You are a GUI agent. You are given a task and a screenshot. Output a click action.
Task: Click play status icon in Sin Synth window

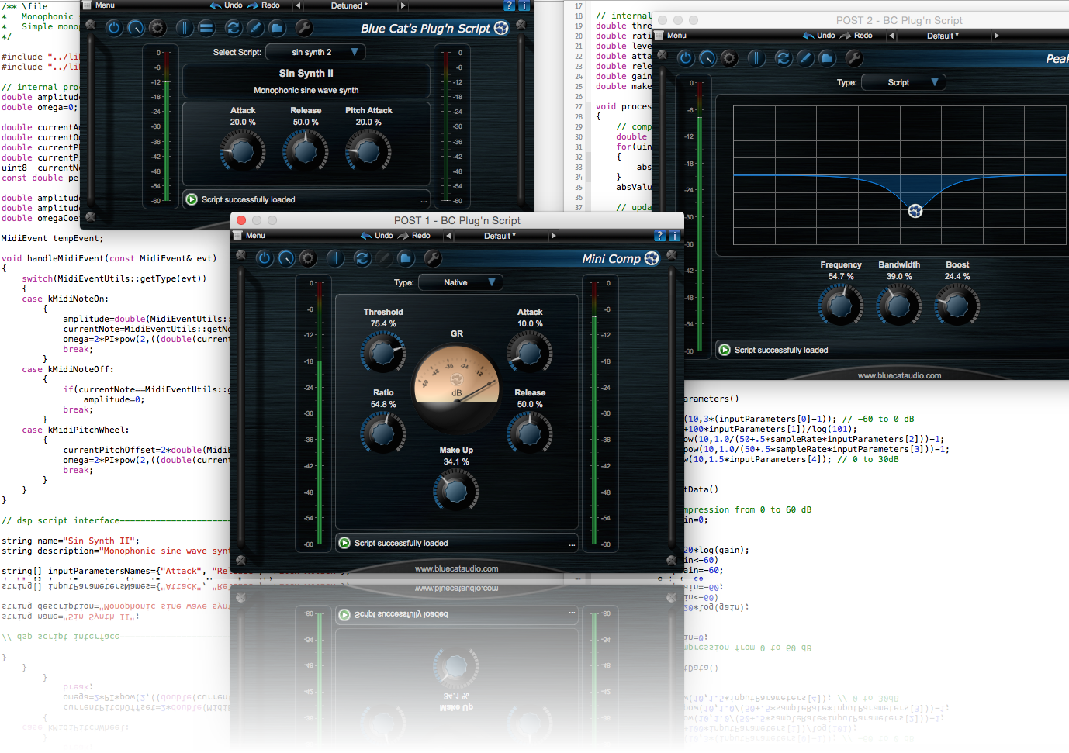point(192,199)
